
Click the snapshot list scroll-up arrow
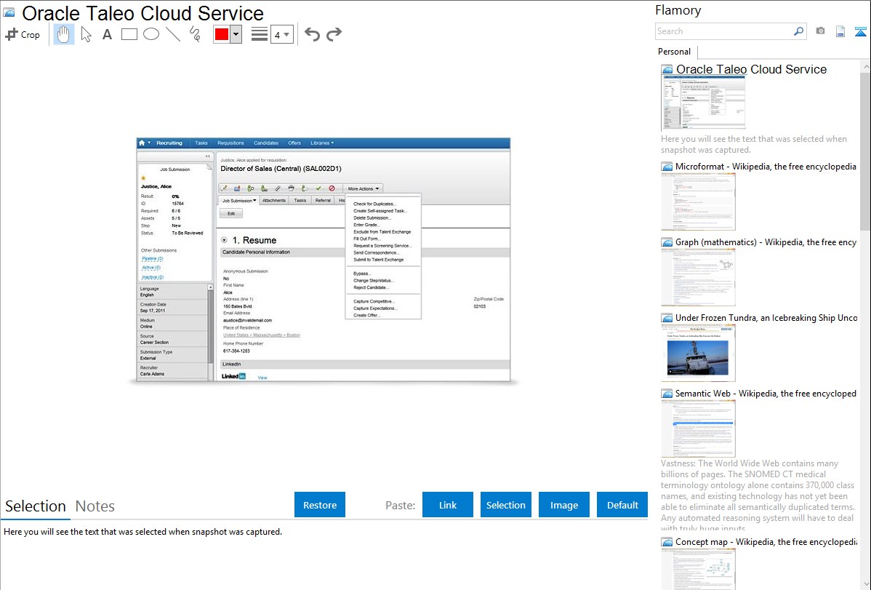[865, 66]
